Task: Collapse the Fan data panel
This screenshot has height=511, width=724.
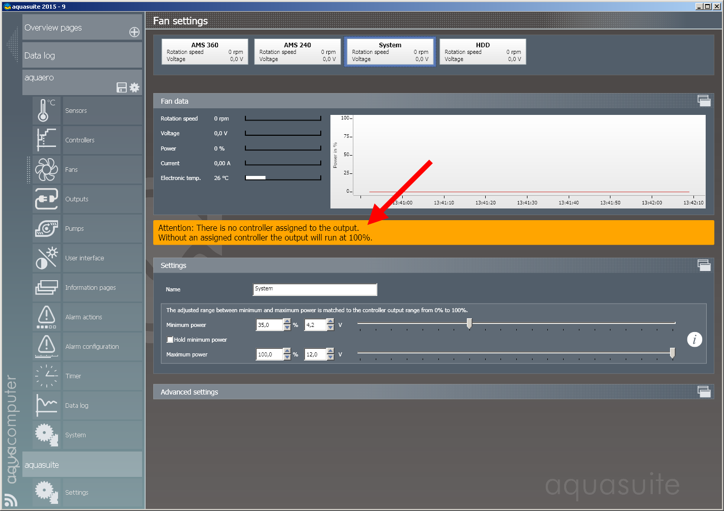Action: pyautogui.click(x=704, y=101)
